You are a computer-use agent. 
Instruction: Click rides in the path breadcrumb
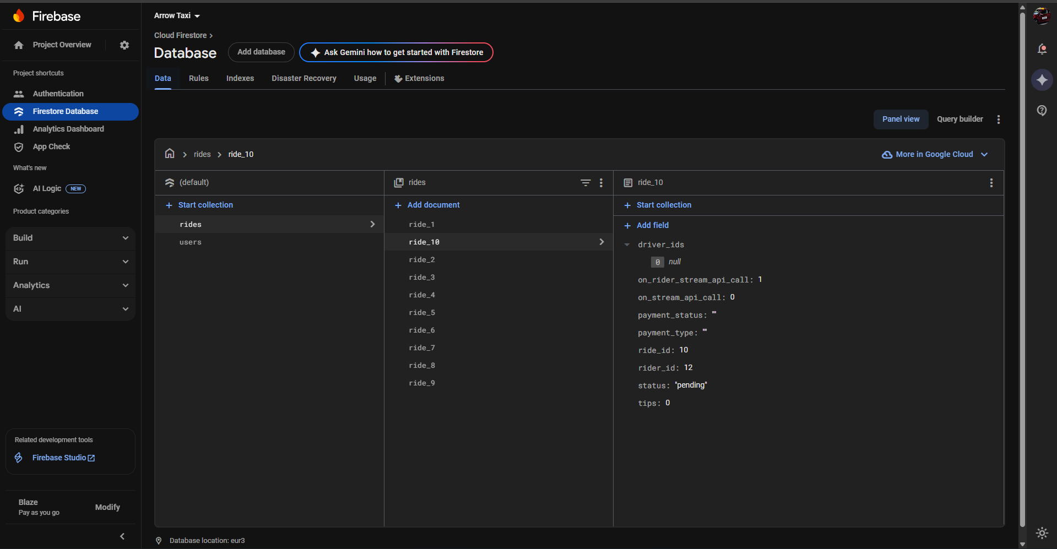click(202, 155)
